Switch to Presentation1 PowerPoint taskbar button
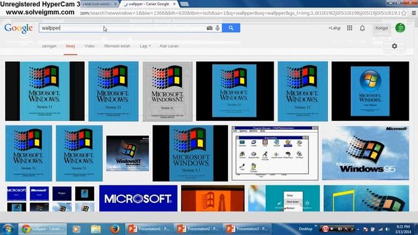 point(149,229)
